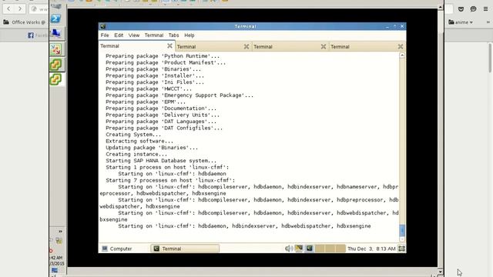Open the Computer menu in guest panel
The width and height of the screenshot is (493, 277).
tap(117, 249)
